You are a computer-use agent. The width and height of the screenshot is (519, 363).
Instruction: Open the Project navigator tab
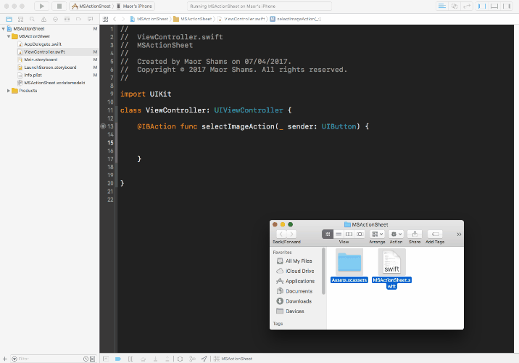pyautogui.click(x=9, y=19)
